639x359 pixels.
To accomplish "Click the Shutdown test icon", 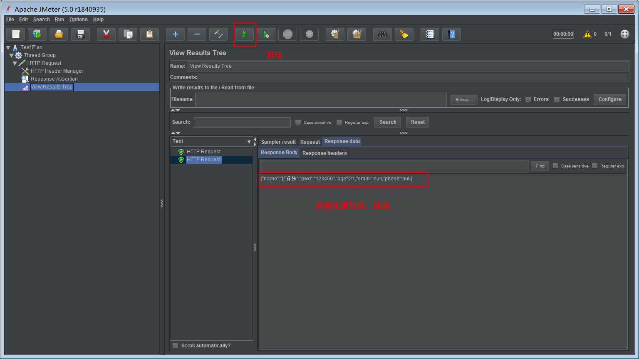I will (x=310, y=34).
